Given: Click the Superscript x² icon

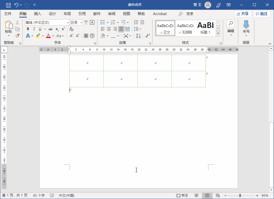Looking at the screenshot, I should [x=63, y=29].
